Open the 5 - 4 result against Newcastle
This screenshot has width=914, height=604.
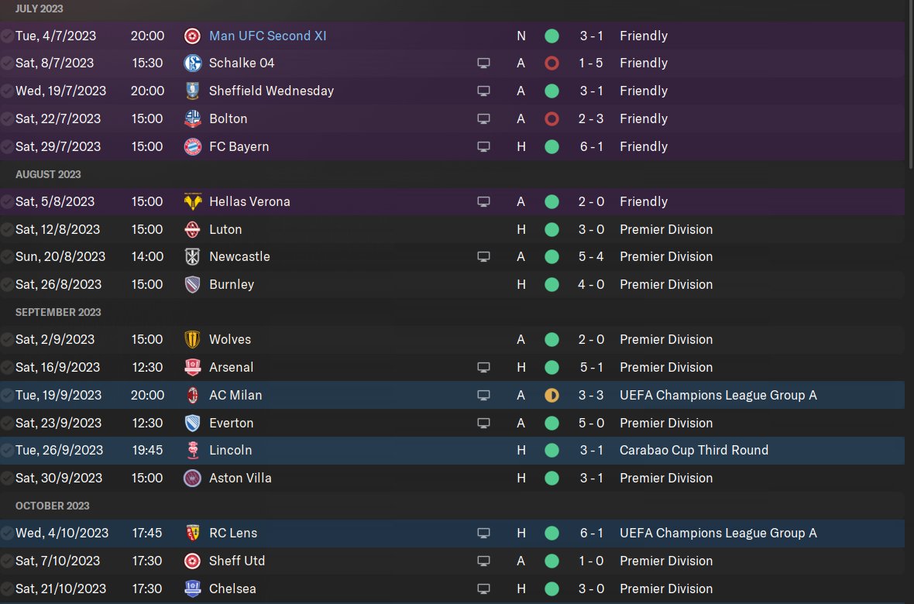pyautogui.click(x=591, y=256)
